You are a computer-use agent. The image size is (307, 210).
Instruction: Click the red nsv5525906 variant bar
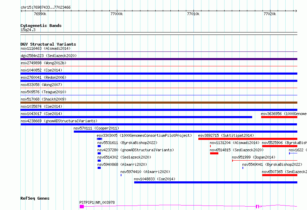click(x=280, y=146)
